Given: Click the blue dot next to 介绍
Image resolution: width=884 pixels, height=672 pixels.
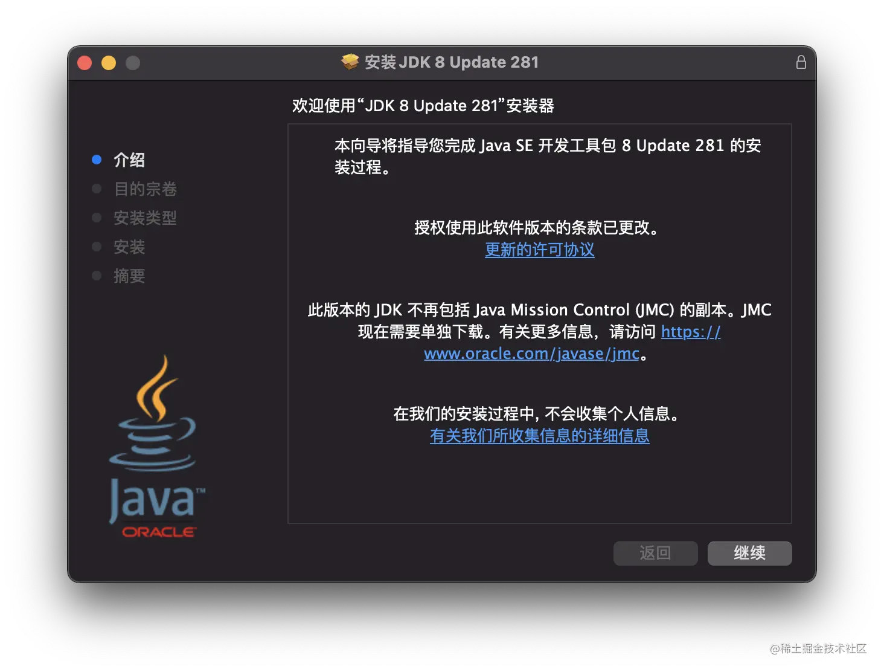Looking at the screenshot, I should click(97, 159).
